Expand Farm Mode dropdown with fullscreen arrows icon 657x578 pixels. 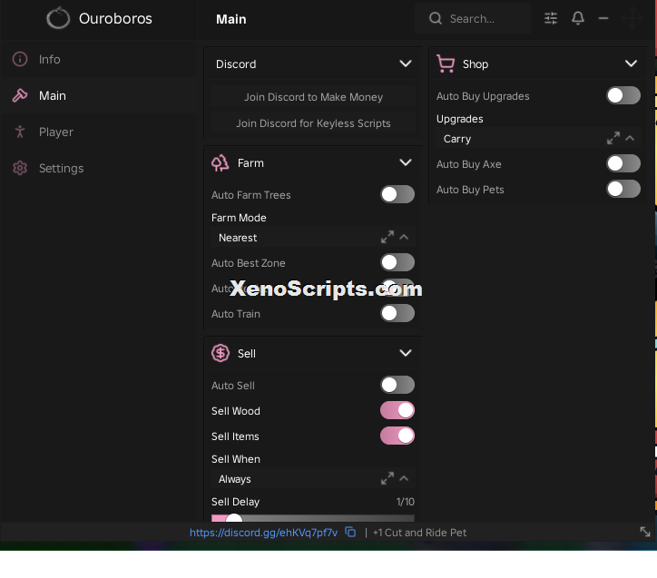tap(387, 237)
